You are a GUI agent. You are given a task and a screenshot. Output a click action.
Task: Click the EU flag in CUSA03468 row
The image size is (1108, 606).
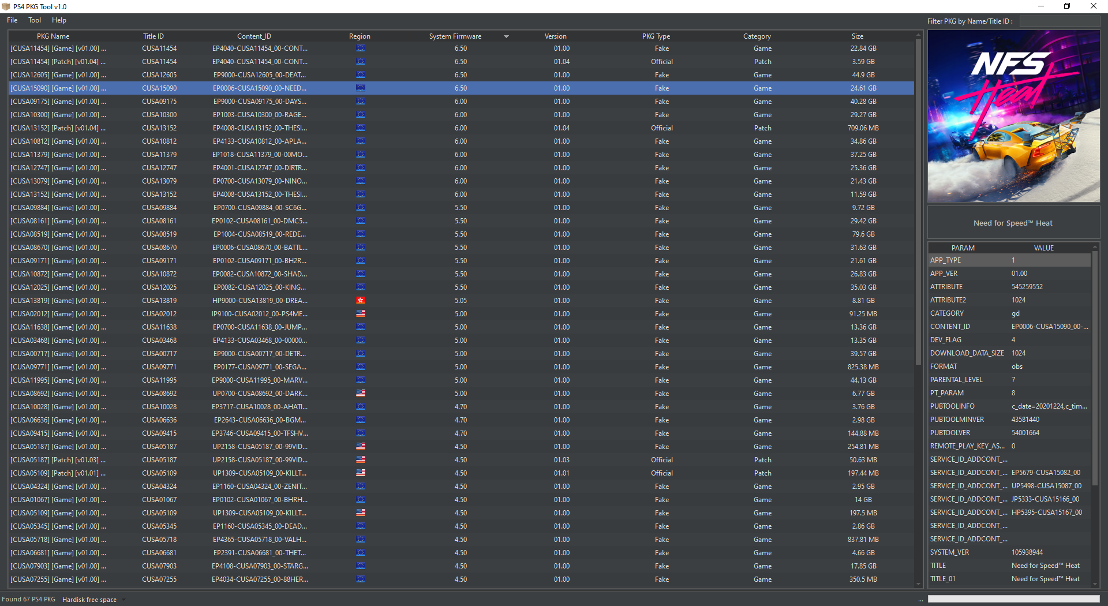pyautogui.click(x=361, y=341)
